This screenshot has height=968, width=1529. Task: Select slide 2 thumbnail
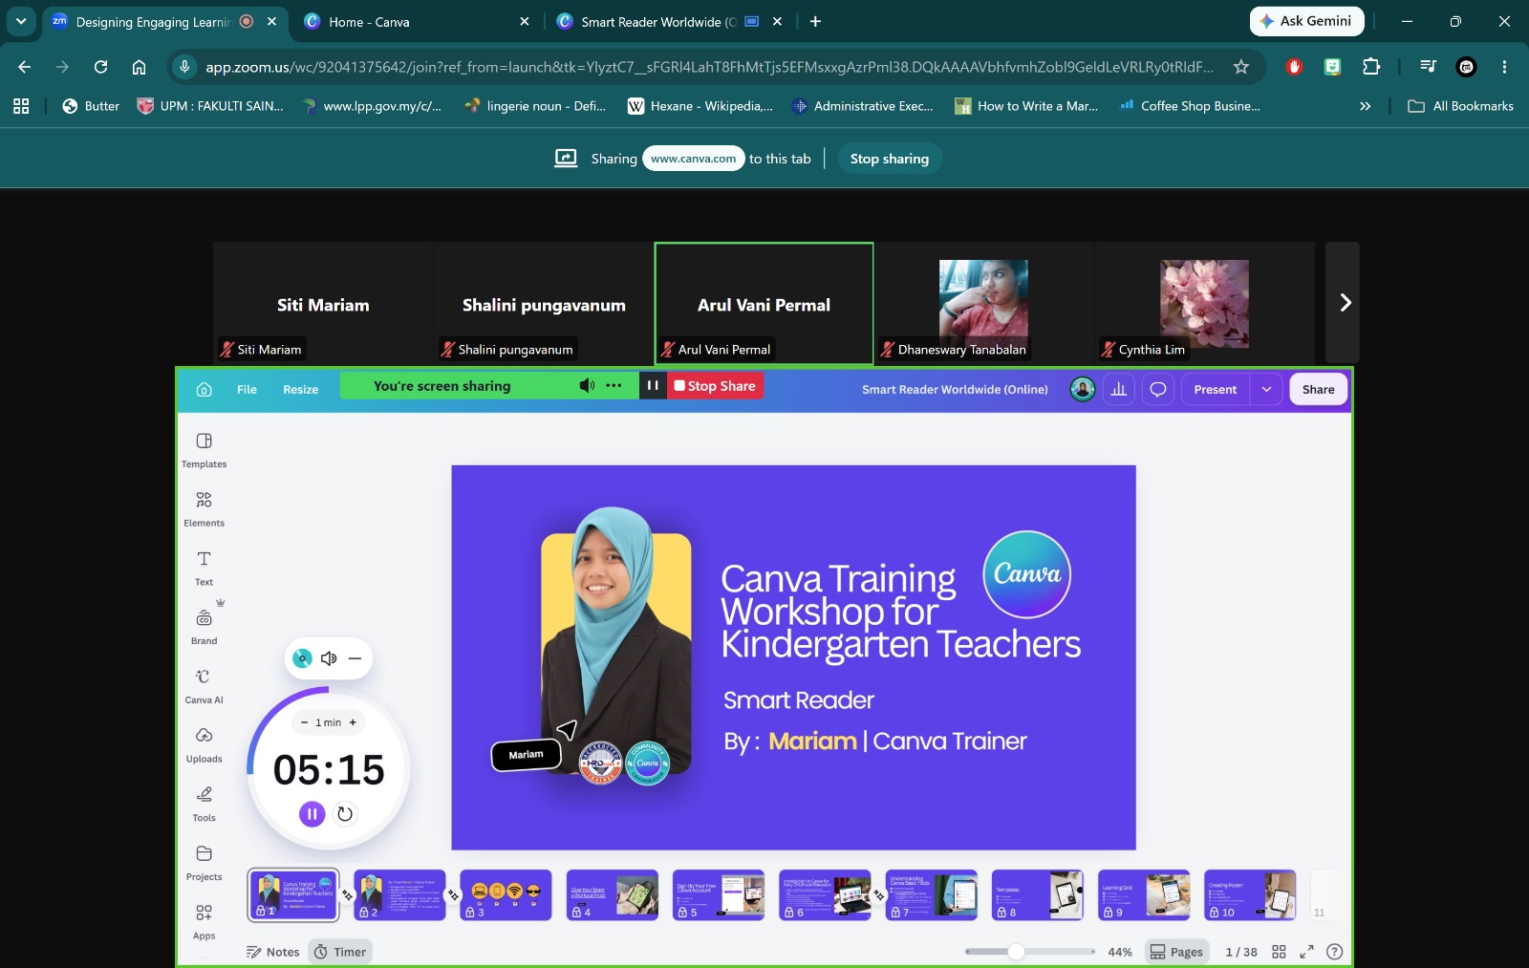point(399,894)
